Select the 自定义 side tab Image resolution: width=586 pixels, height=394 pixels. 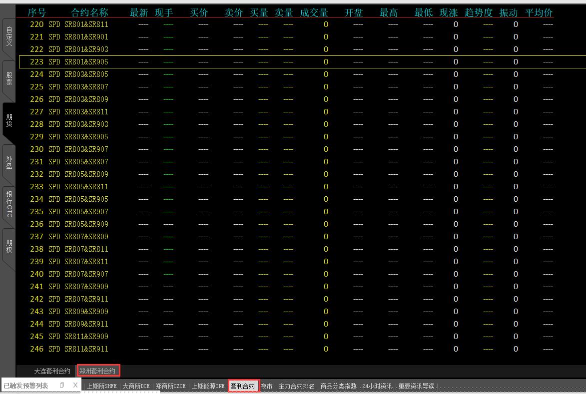click(9, 37)
